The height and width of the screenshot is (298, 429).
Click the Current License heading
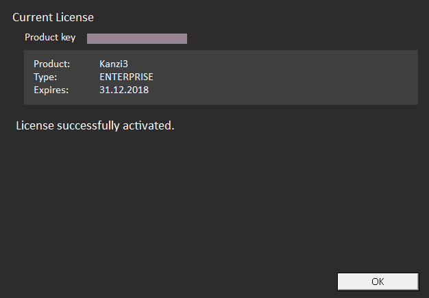53,16
